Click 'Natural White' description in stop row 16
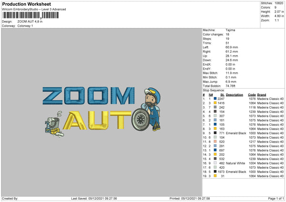The height and width of the screenshot is (202, 286). pos(235,163)
